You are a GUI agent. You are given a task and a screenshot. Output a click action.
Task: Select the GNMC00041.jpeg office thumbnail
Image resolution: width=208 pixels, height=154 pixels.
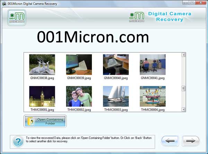point(153,65)
